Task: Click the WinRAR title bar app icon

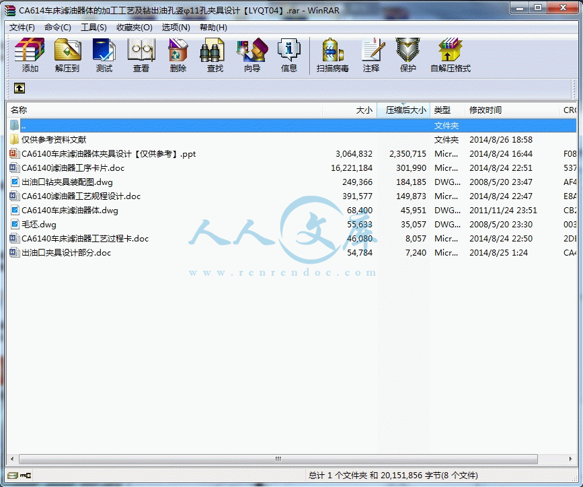Action: pos(10,10)
